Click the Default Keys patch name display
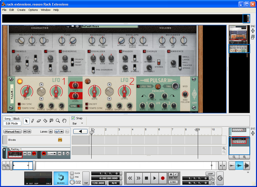The image size is (257, 187). tap(110, 26)
